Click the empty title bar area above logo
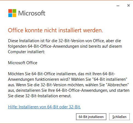 click(x=58, y=5)
